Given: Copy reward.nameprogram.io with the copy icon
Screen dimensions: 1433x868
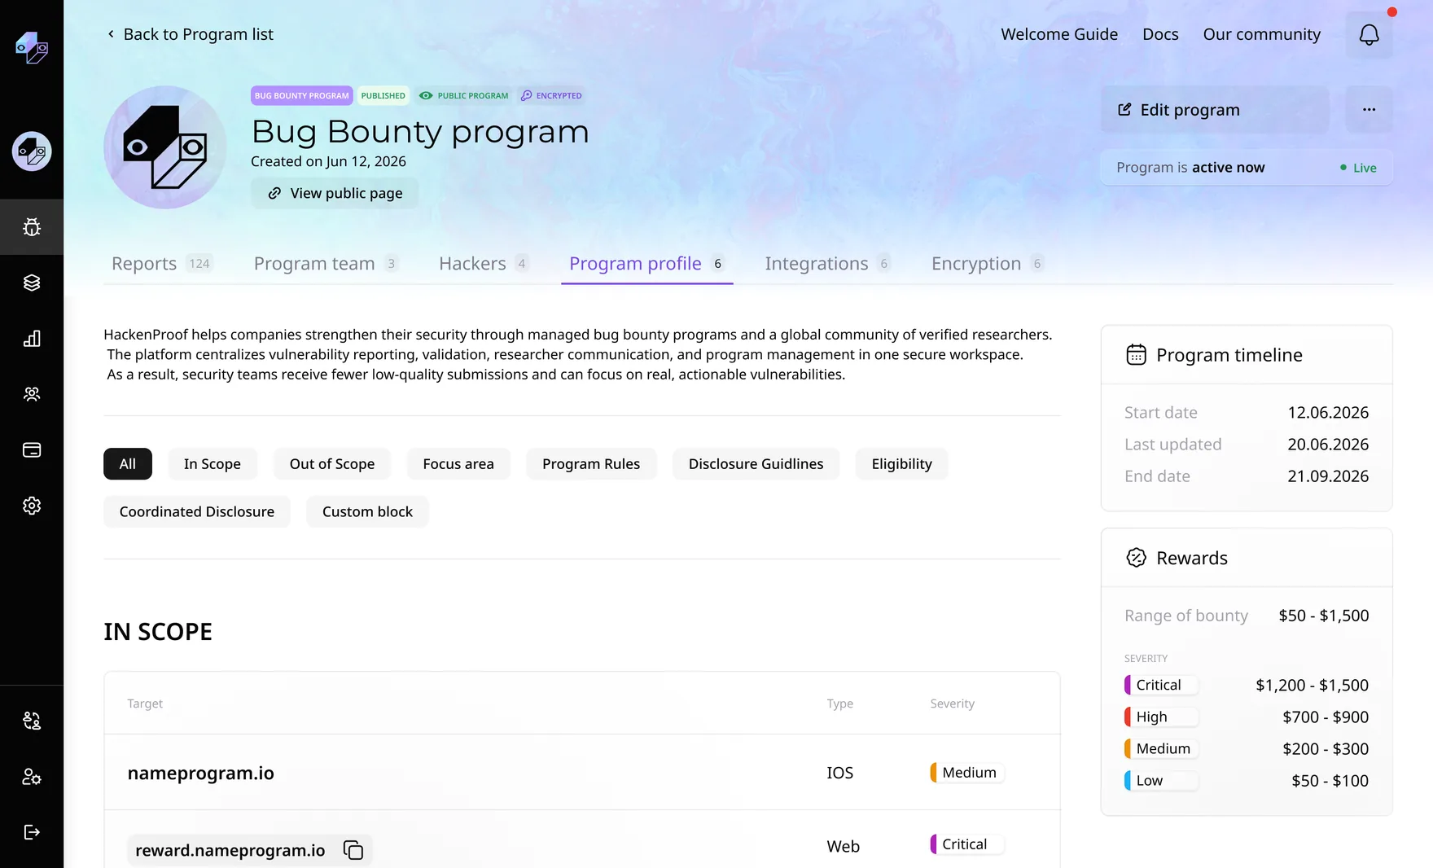Looking at the screenshot, I should pyautogui.click(x=353, y=850).
